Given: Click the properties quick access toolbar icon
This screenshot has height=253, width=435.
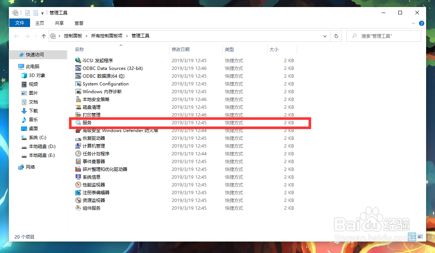Looking at the screenshot, I should (x=27, y=13).
